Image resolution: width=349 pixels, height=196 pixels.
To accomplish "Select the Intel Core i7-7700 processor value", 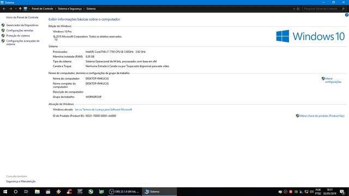I will click(116, 52).
